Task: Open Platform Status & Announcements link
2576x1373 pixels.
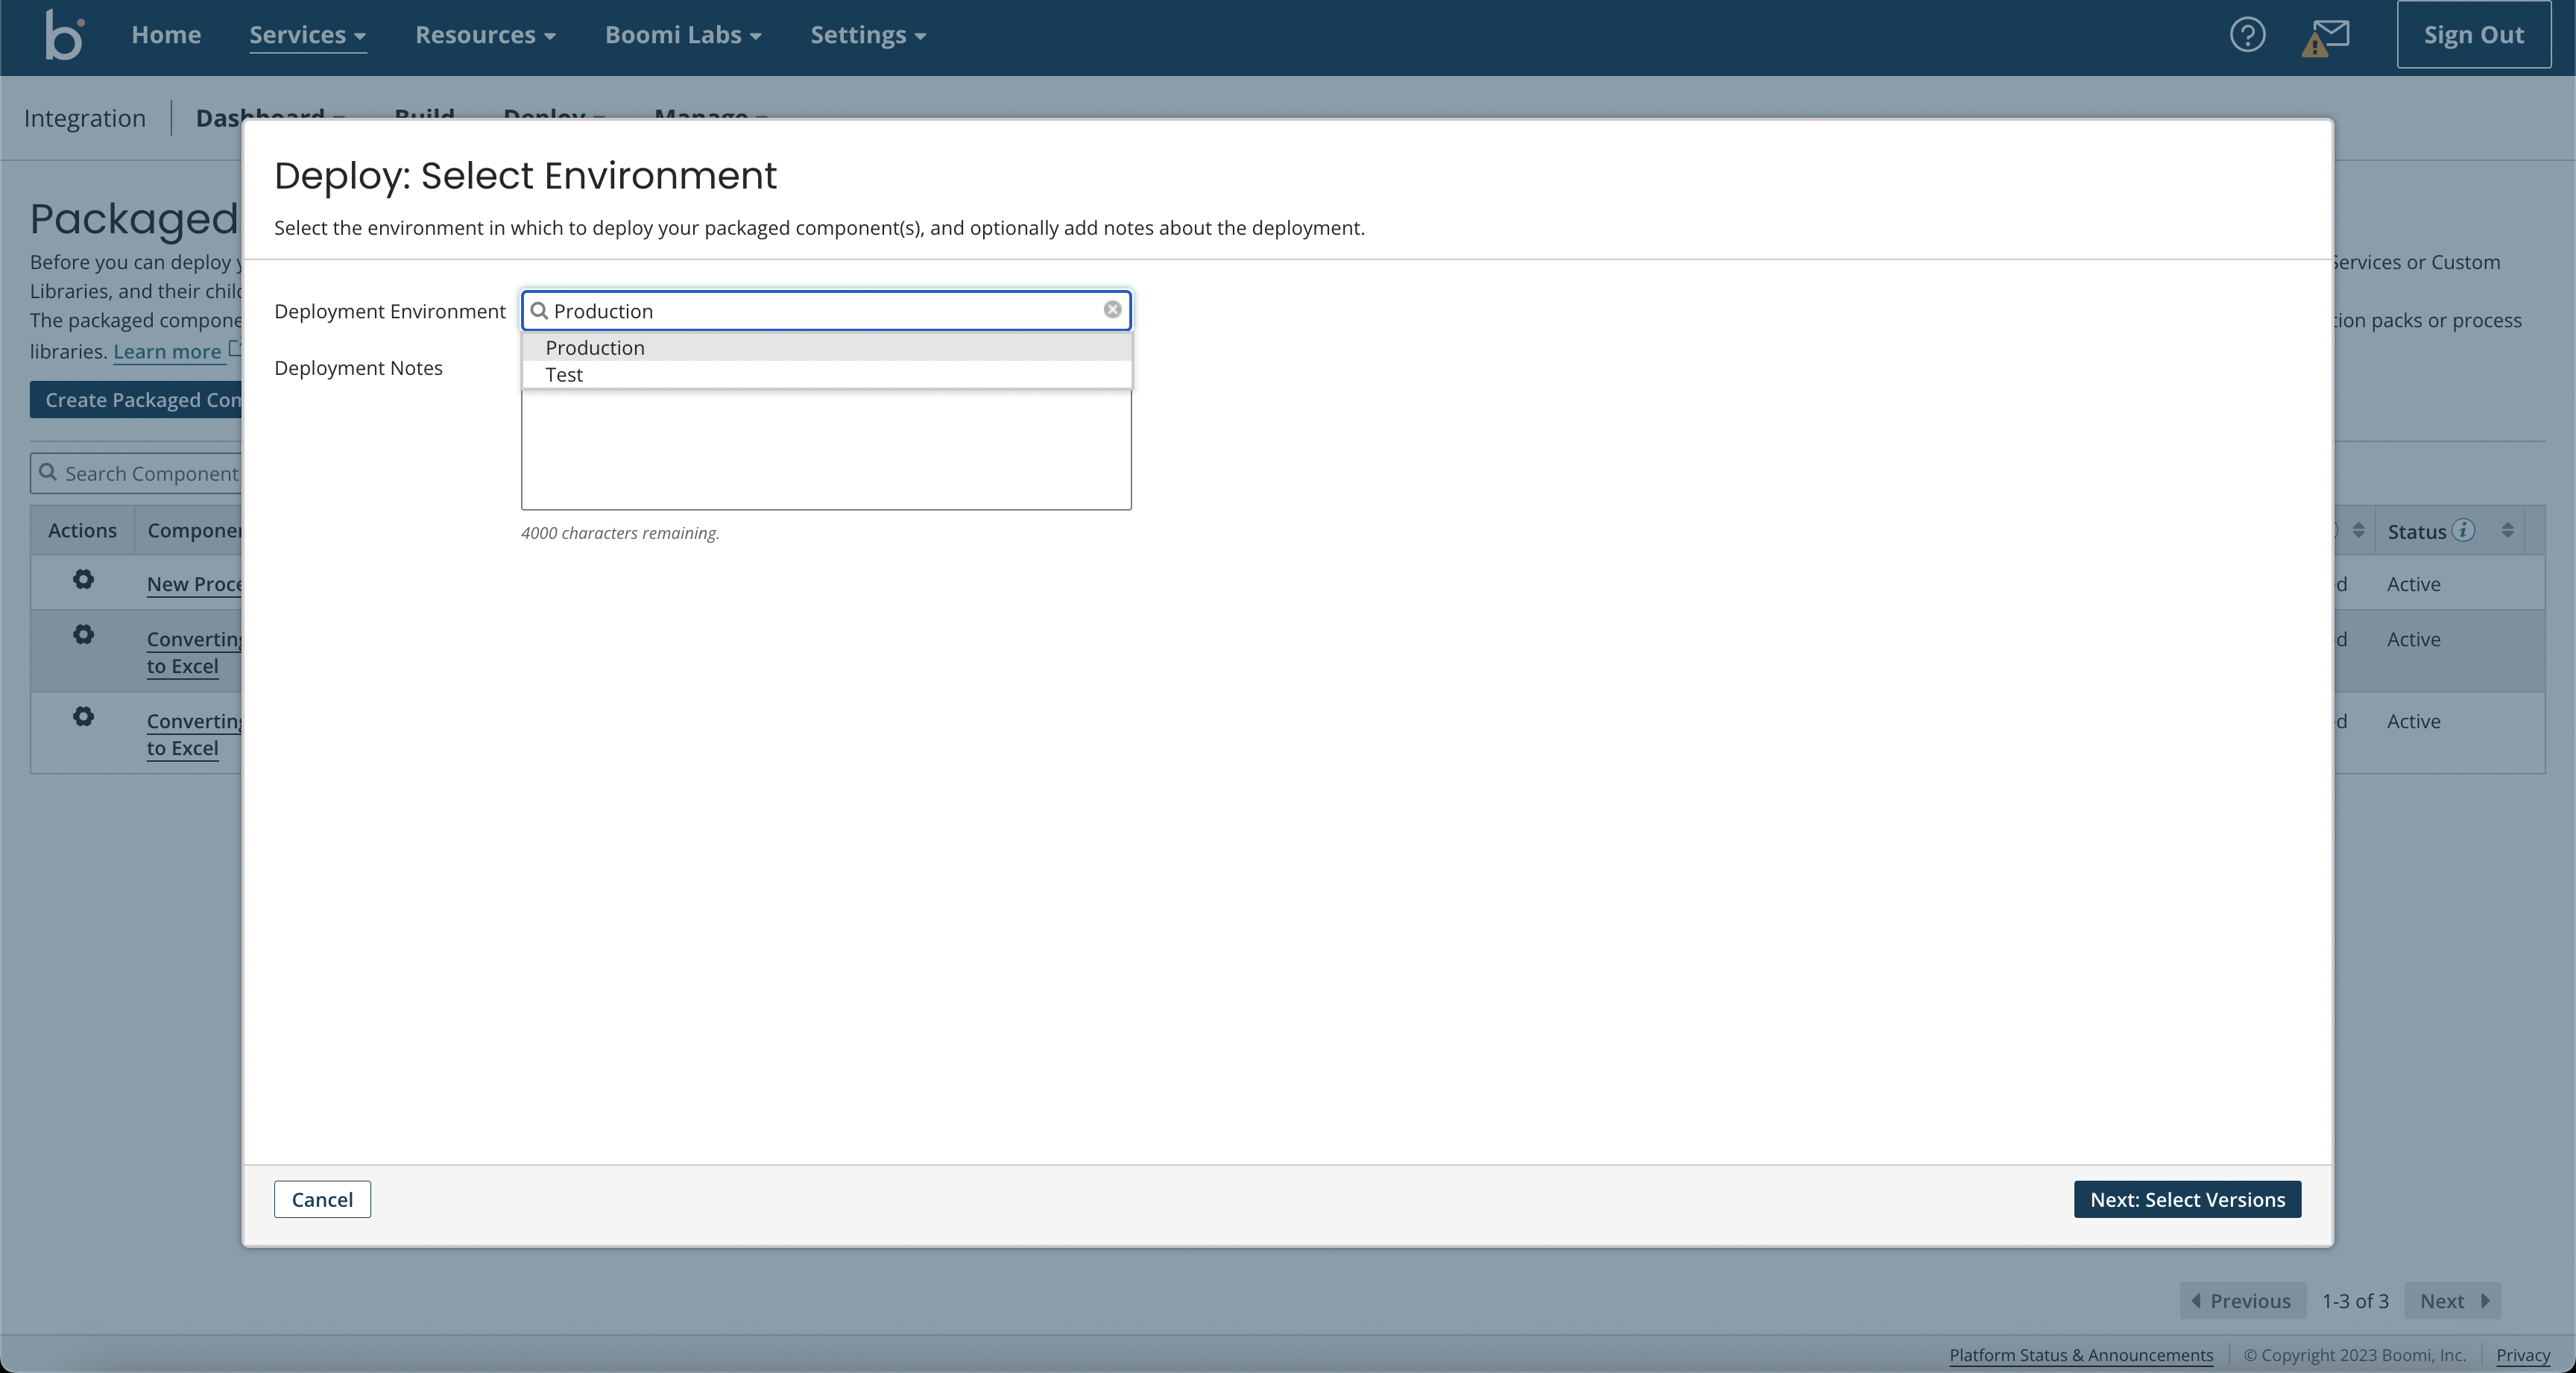Action: tap(2081, 1355)
